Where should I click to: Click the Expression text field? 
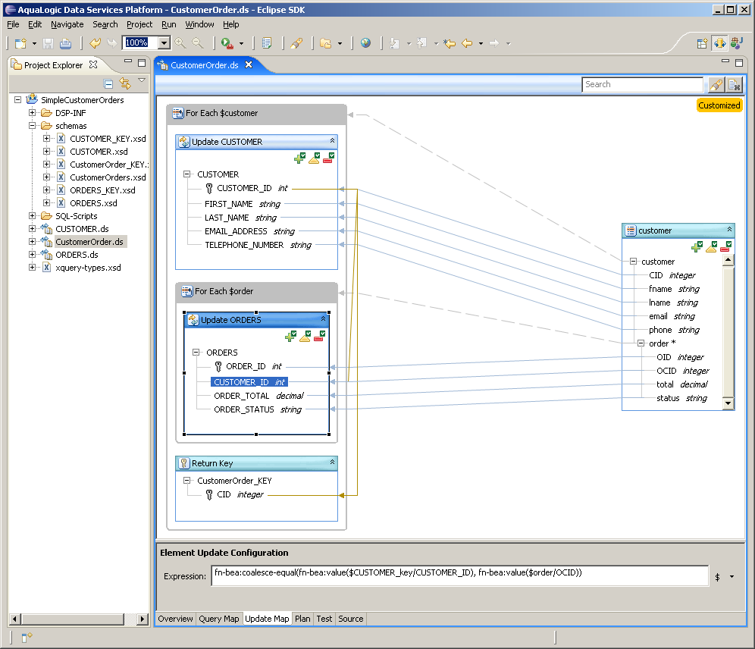[x=460, y=576]
